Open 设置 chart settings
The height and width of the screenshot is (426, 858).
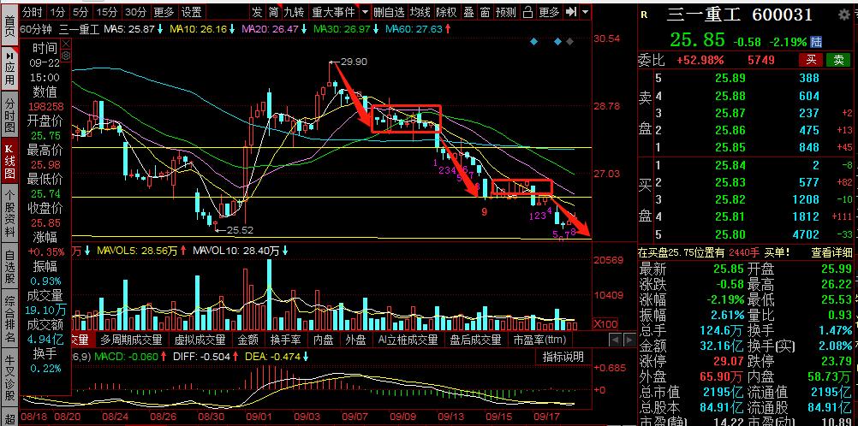(x=192, y=11)
